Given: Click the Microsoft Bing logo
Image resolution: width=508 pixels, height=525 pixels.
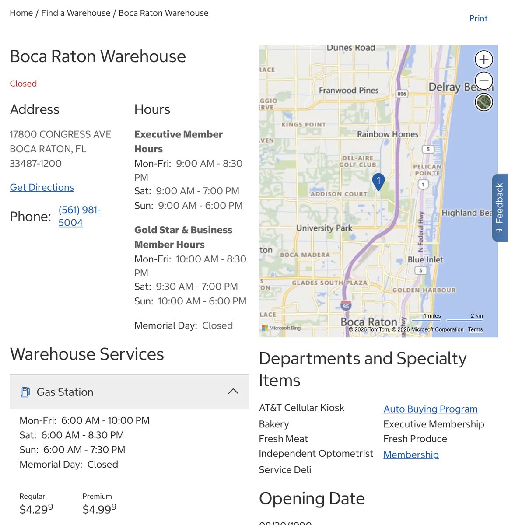Looking at the screenshot, I should click(281, 328).
